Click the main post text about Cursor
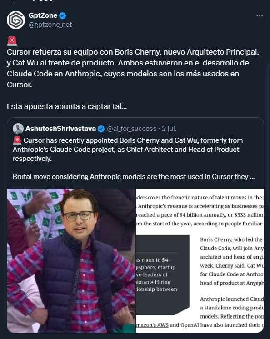Image resolution: width=270 pixels, height=339 pixels. pyautogui.click(x=133, y=68)
